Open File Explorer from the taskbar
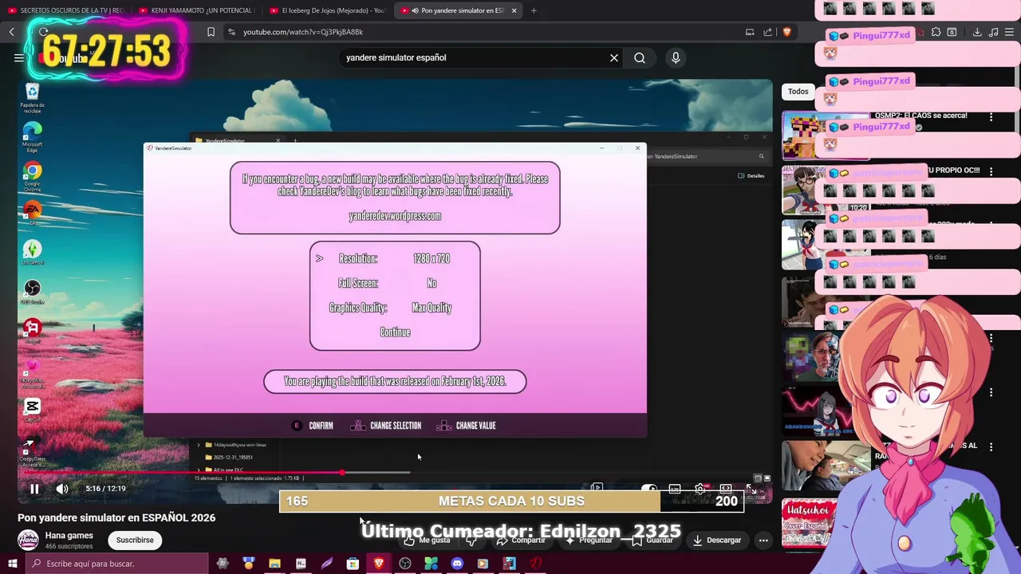 pos(274,564)
